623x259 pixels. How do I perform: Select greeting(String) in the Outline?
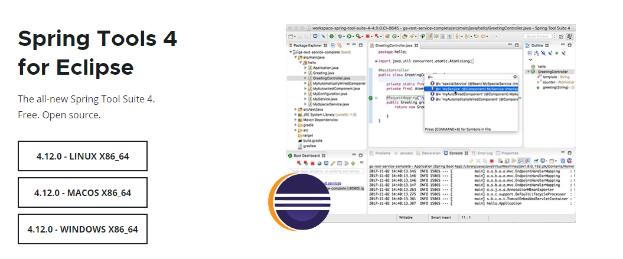pyautogui.click(x=556, y=87)
